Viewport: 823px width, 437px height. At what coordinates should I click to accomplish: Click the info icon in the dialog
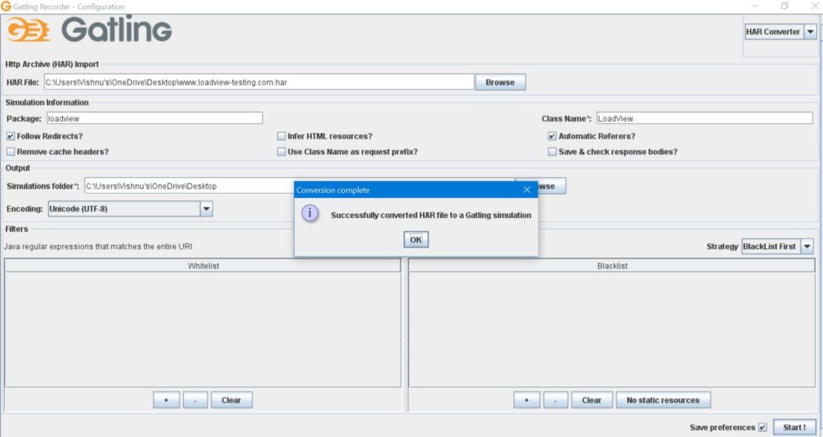pyautogui.click(x=310, y=214)
